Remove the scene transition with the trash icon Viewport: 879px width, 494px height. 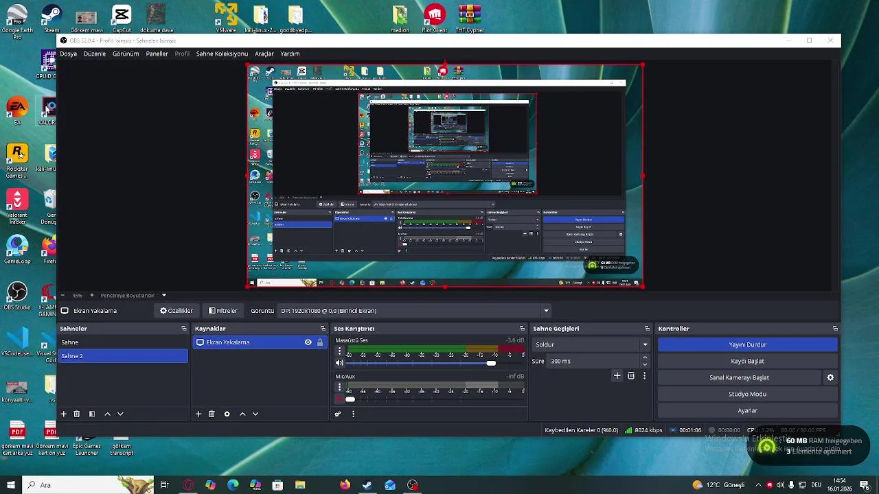631,375
